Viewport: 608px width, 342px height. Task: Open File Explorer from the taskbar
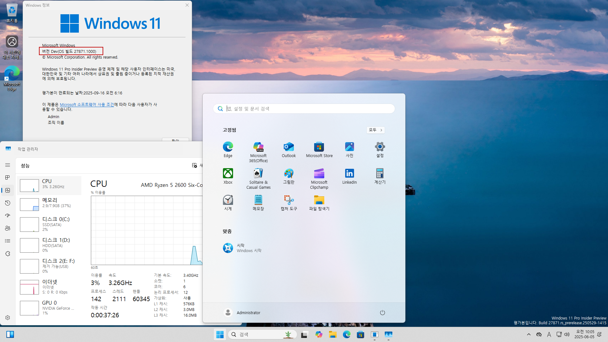point(332,334)
